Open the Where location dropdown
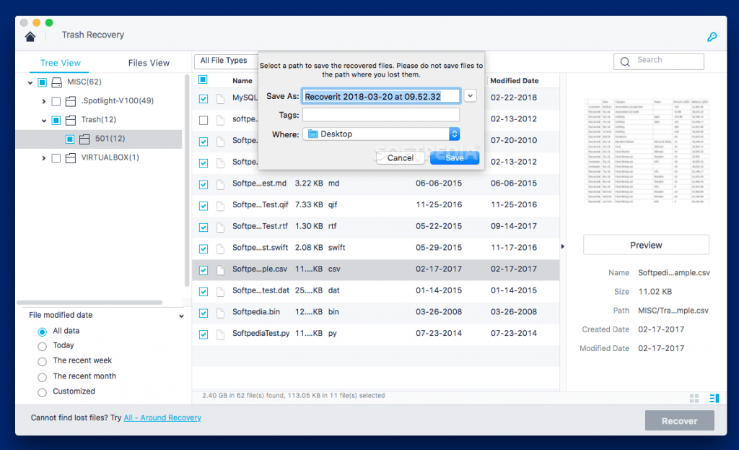Image resolution: width=739 pixels, height=450 pixels. pos(381,134)
